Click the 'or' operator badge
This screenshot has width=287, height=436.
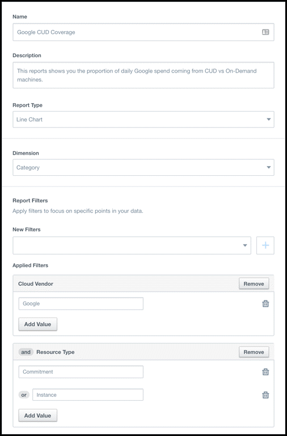(x=24, y=395)
